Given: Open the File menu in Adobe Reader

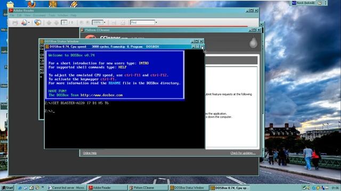Looking at the screenshot, I should tap(12, 15).
